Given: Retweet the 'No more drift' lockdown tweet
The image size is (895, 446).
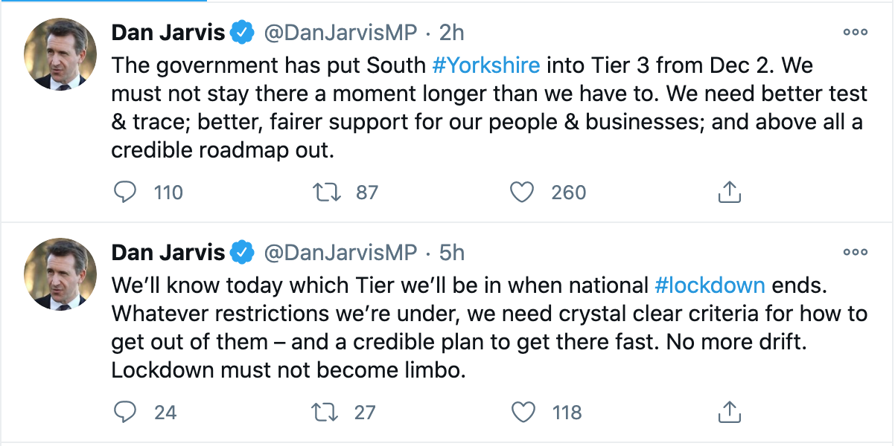Looking at the screenshot, I should click(x=327, y=412).
